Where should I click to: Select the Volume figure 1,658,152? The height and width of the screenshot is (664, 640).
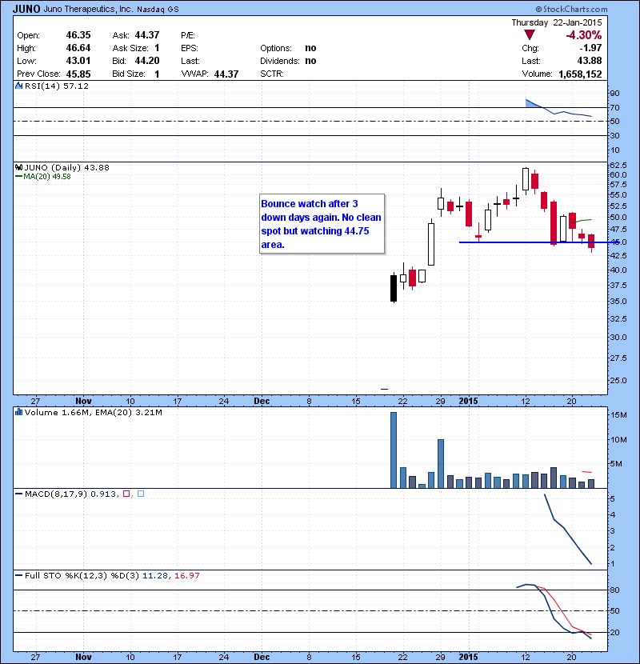(x=580, y=74)
